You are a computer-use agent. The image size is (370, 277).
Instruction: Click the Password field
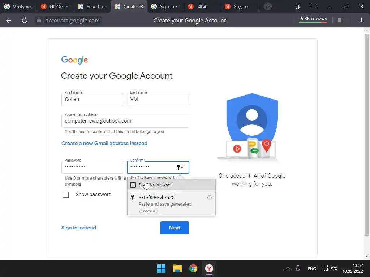tap(92, 167)
